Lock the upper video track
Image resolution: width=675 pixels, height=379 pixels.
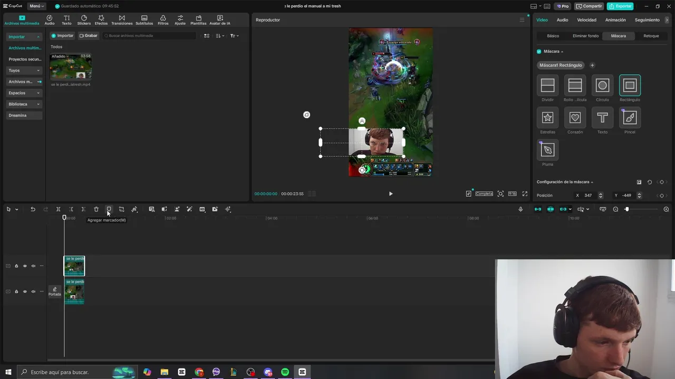coord(16,266)
